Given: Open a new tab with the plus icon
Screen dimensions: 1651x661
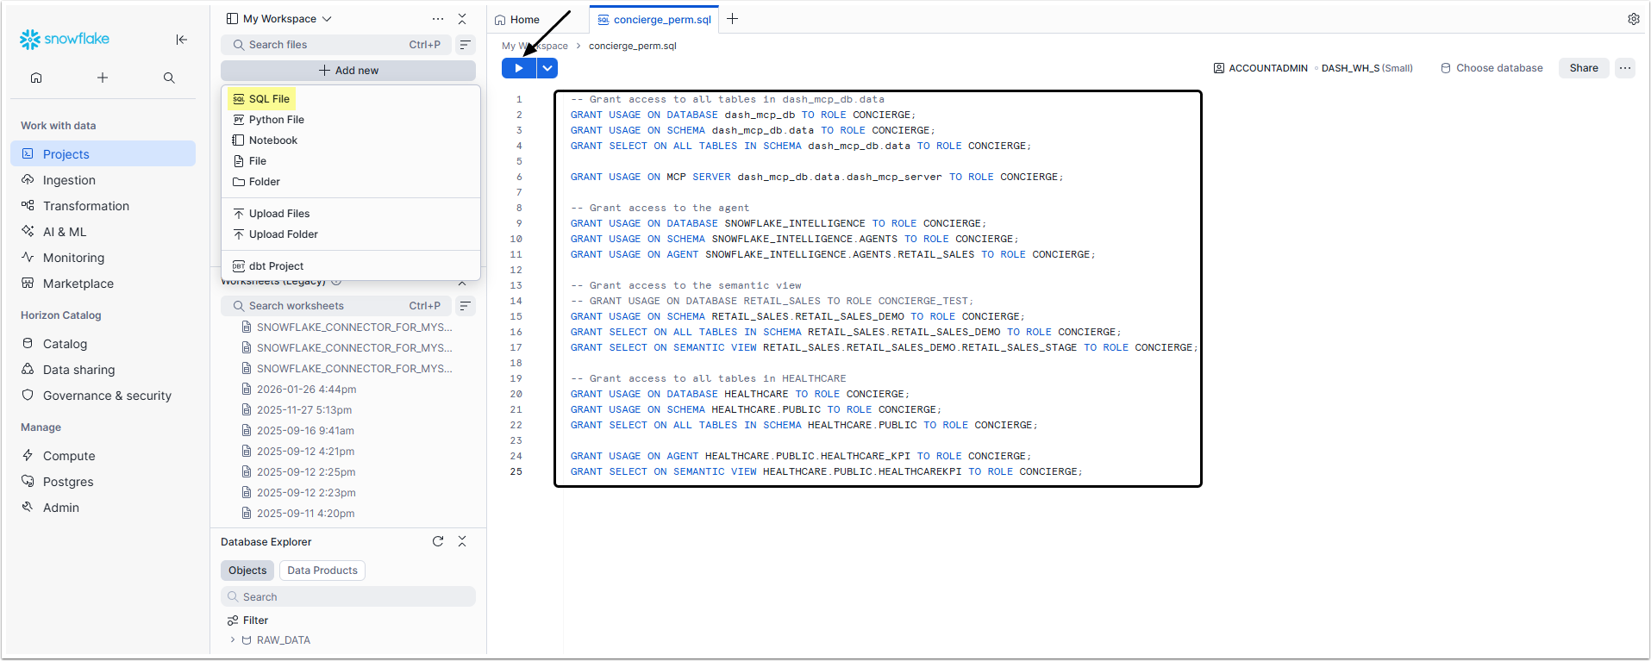Looking at the screenshot, I should [x=732, y=19].
